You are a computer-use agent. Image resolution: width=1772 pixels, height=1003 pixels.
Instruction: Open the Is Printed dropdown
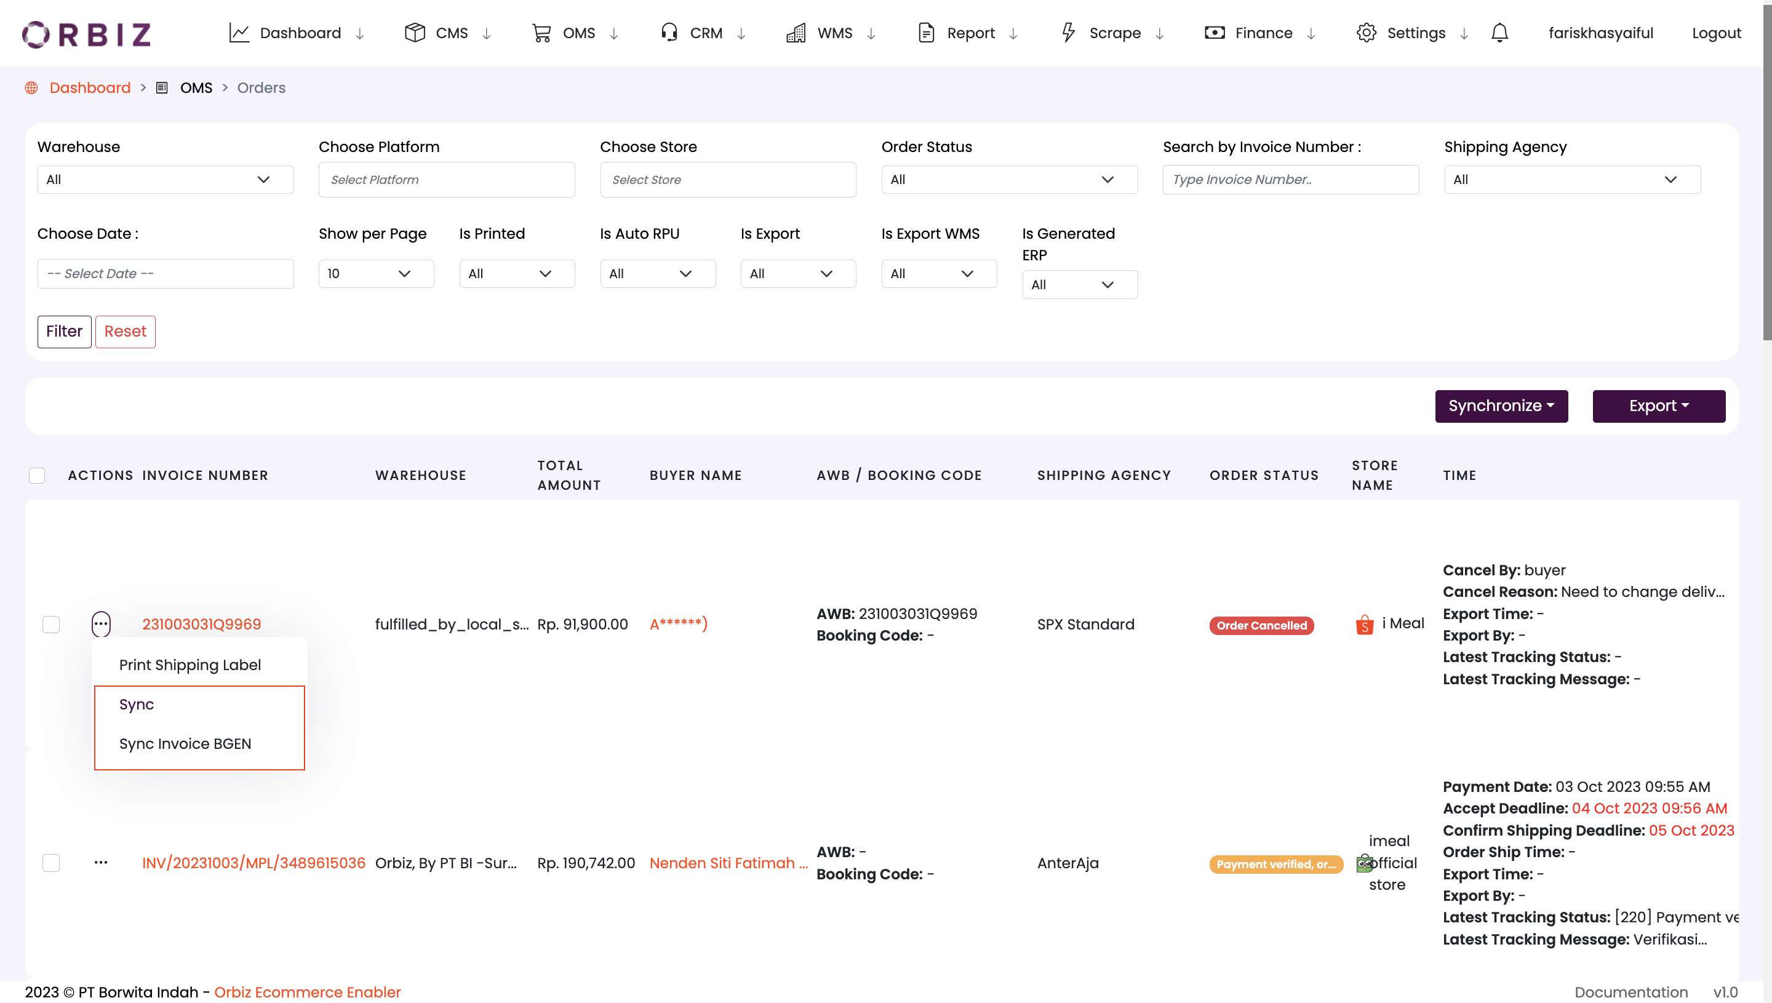[x=516, y=273]
